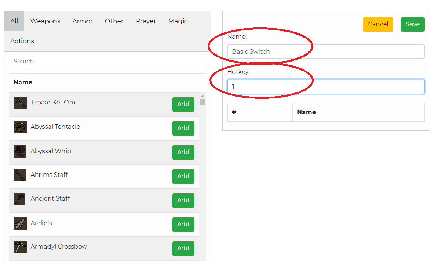Screen dimensions: 434x261
Task: Click the Armadyl Crossbow item icon
Action: coord(20,247)
